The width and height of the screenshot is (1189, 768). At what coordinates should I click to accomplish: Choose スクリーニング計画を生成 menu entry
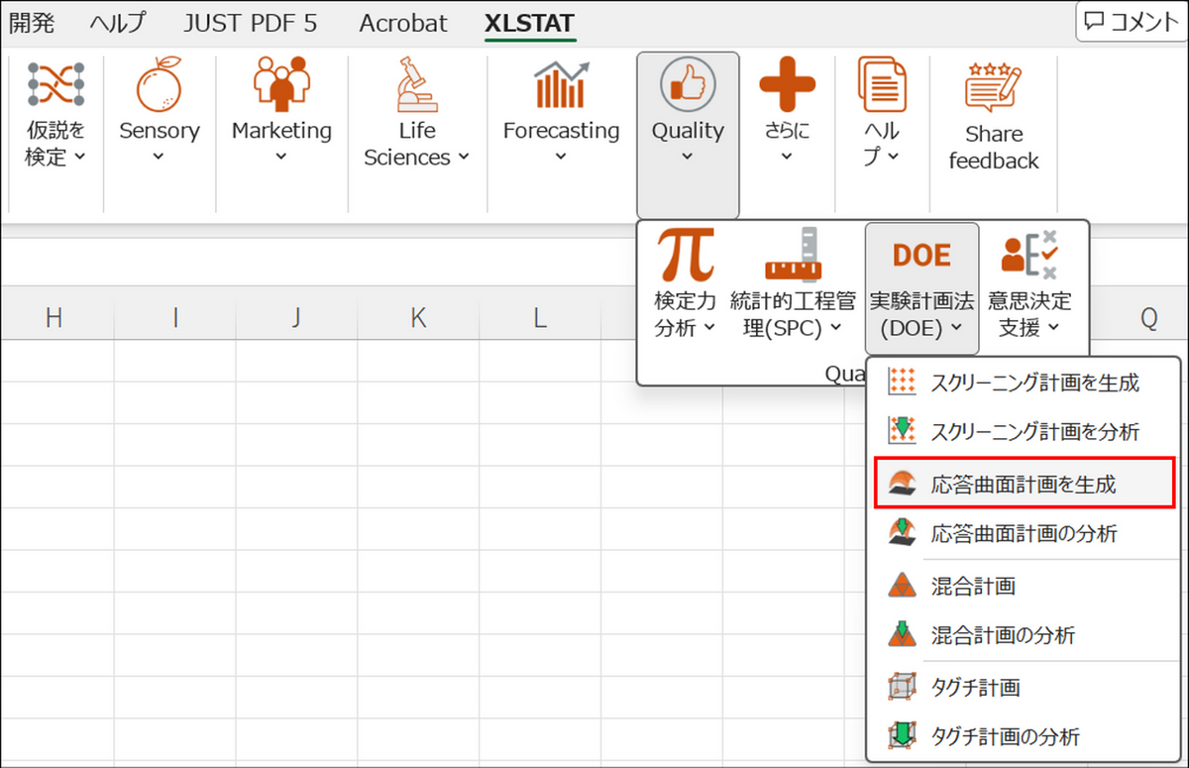point(1025,382)
